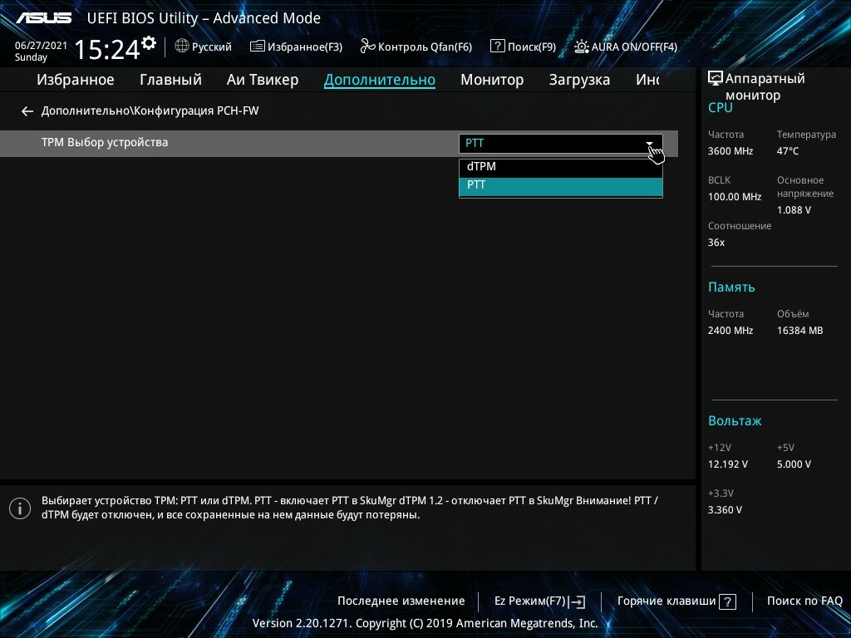Click the Ez Режим(F7) exit arrow icon
The image size is (851, 638).
point(577,601)
